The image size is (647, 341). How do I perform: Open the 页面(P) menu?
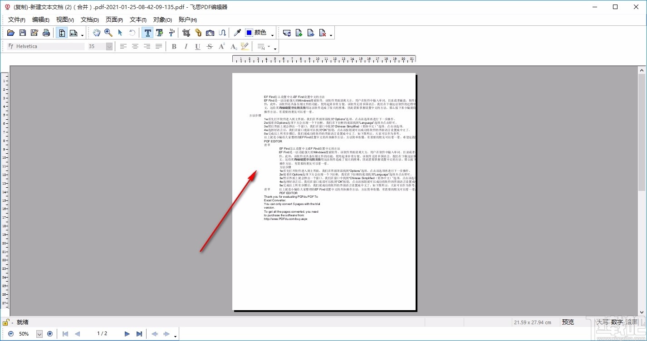(114, 19)
